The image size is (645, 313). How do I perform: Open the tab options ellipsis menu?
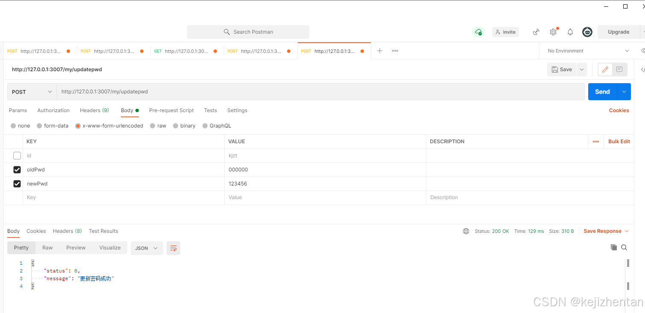tap(395, 51)
